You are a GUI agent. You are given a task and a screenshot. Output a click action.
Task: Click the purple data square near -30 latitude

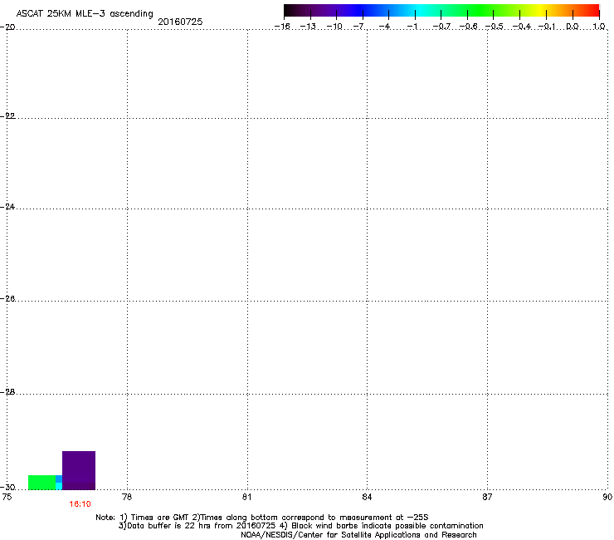[79, 470]
